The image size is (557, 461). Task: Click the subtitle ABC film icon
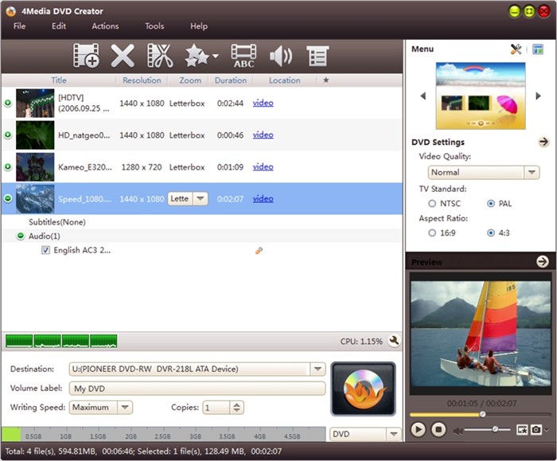click(243, 56)
